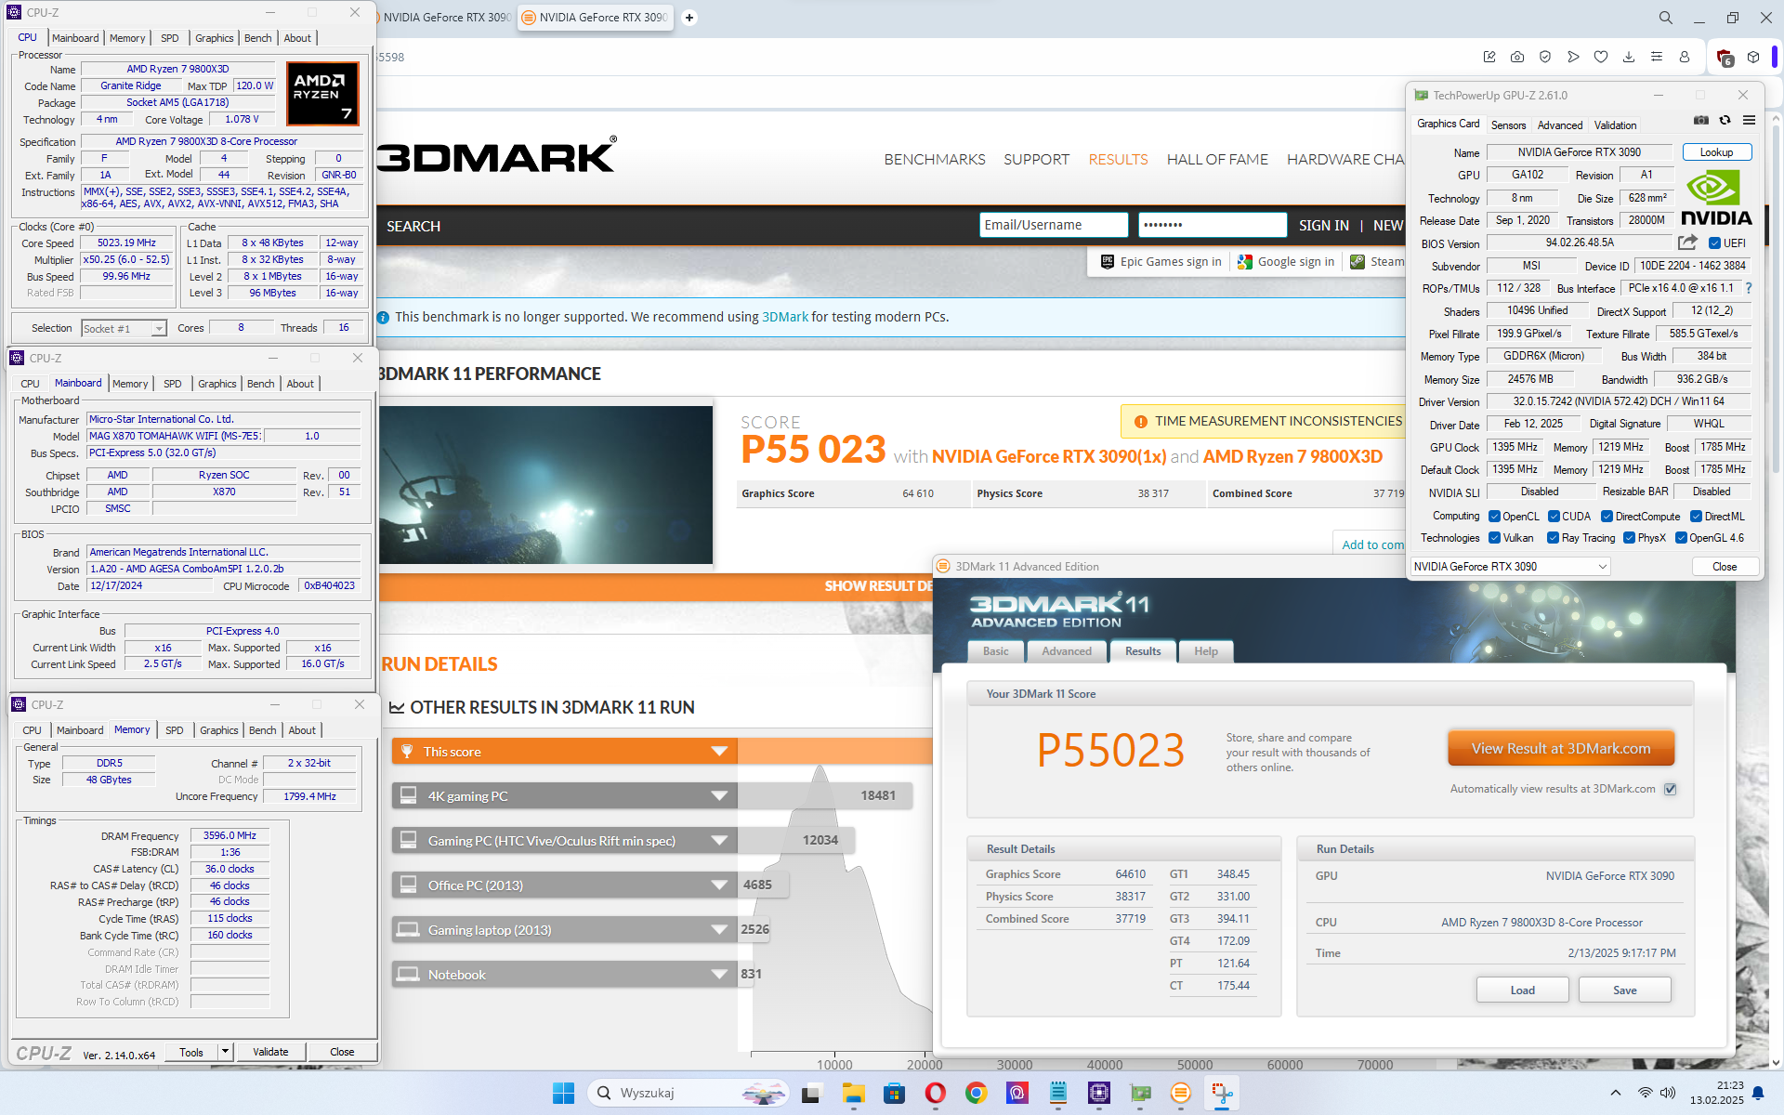The width and height of the screenshot is (1784, 1115).
Task: Toggle the DirectCompute checkbox
Action: (1607, 517)
